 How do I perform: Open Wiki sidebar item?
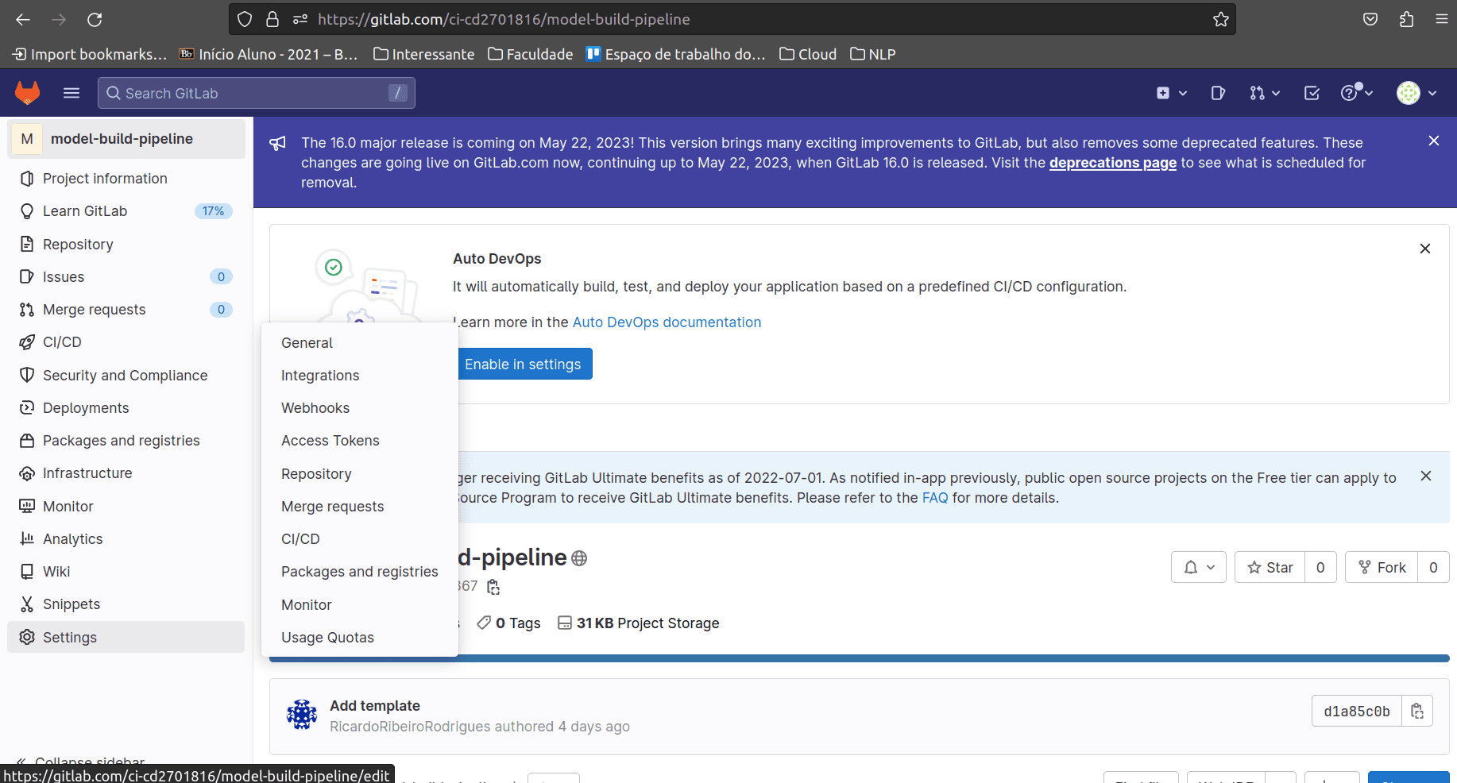point(126,571)
